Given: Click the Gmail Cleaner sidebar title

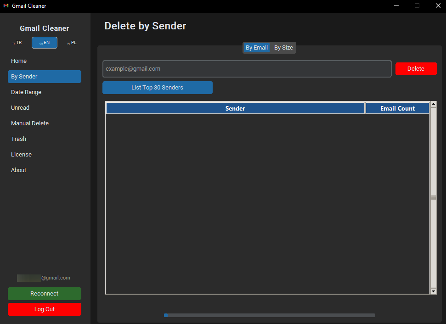Looking at the screenshot, I should [x=45, y=28].
